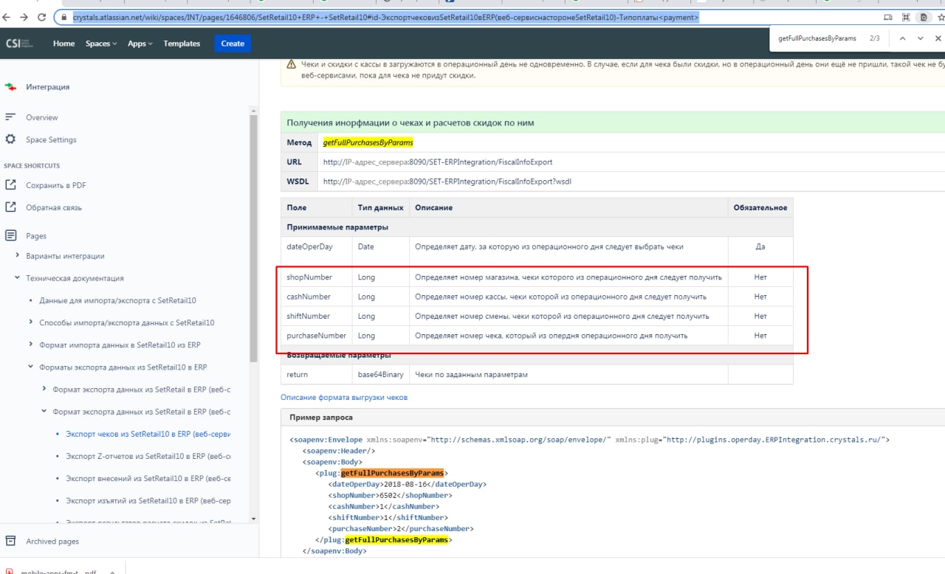View site security lock info
Screen dimensions: 945x574
(x=63, y=17)
